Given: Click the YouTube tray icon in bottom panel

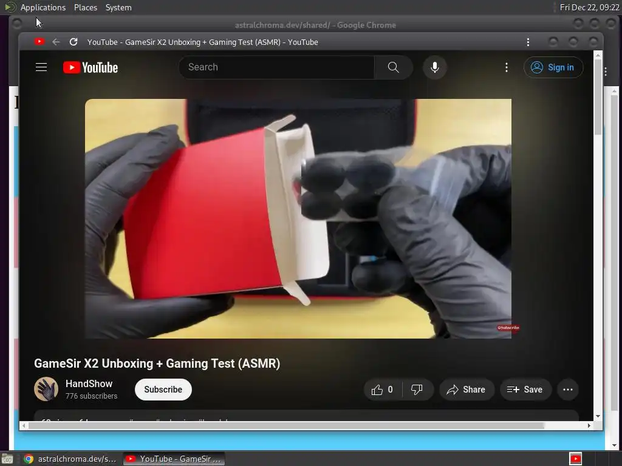Looking at the screenshot, I should (x=575, y=459).
